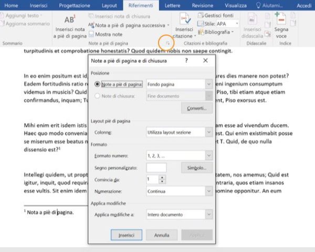Image resolution: width=315 pixels, height=252 pixels.
Task: Click the Inserisci citazione icon
Action: 185,19
